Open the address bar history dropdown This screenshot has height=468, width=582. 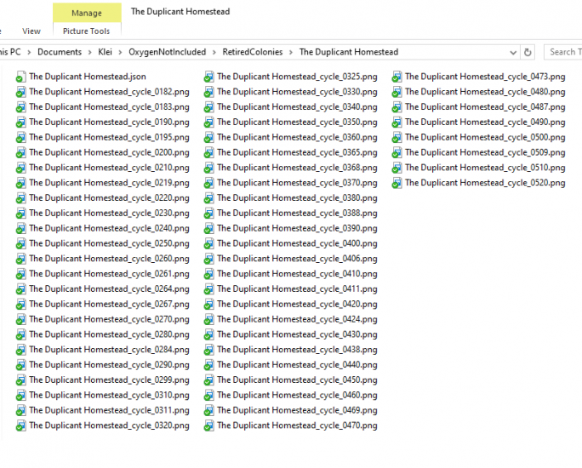point(512,52)
